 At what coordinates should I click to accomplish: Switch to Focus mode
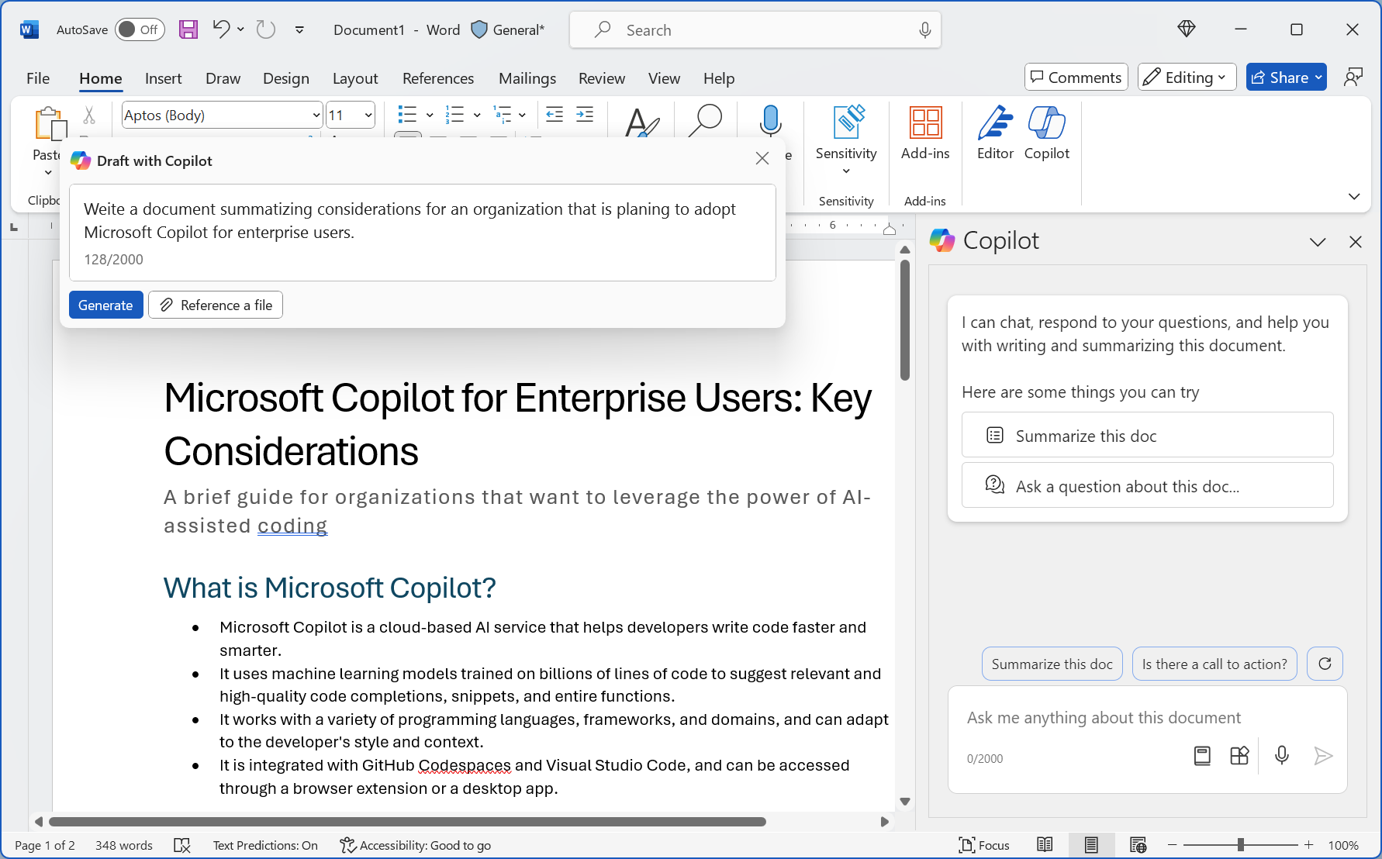pyautogui.click(x=984, y=845)
